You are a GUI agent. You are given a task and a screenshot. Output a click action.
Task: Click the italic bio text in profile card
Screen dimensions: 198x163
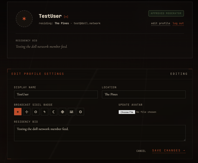point(42,47)
